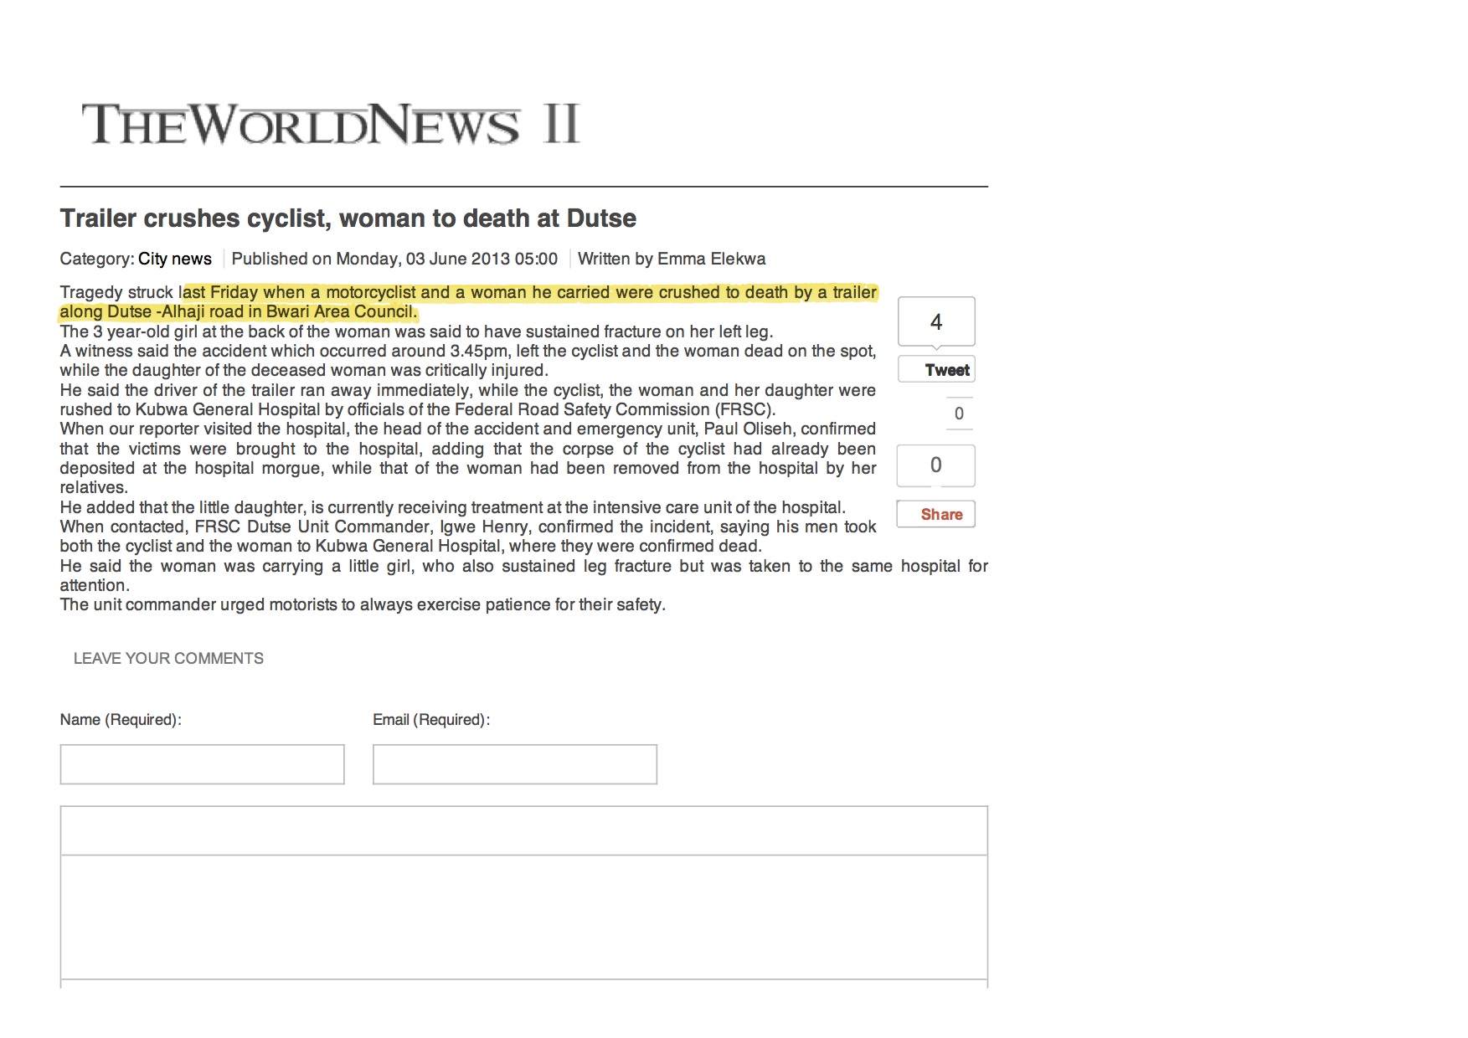Click the comment subject bar above the message box

[x=524, y=830]
